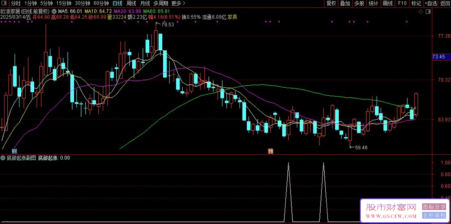
Task: Select the 15分钟 period
Action: click(x=64, y=4)
